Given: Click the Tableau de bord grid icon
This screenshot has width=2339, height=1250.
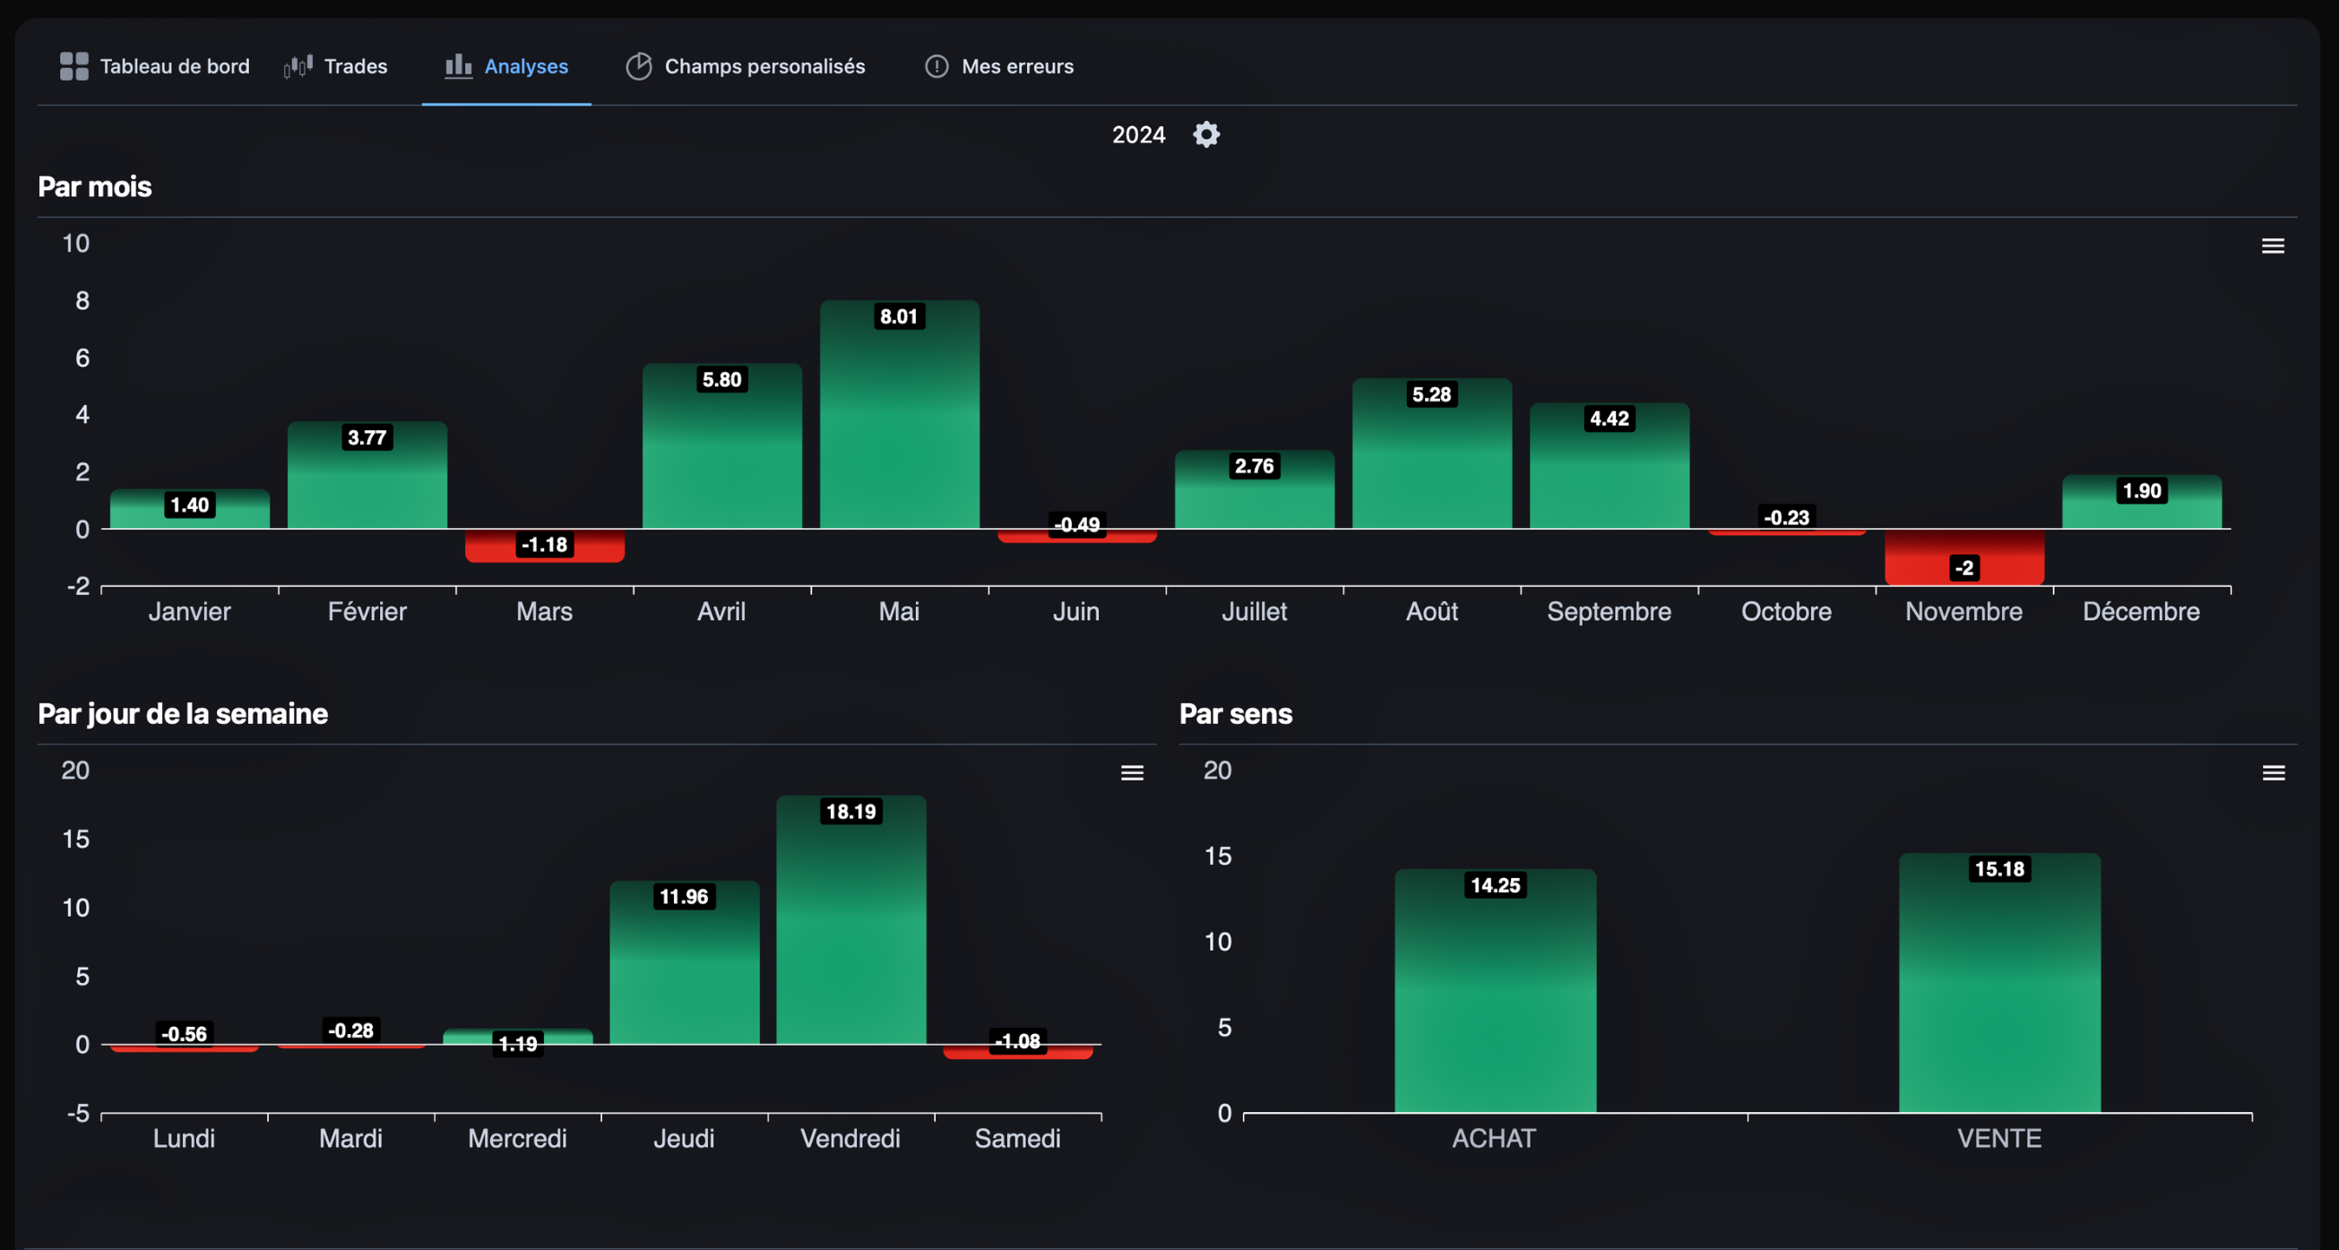Looking at the screenshot, I should (x=73, y=66).
